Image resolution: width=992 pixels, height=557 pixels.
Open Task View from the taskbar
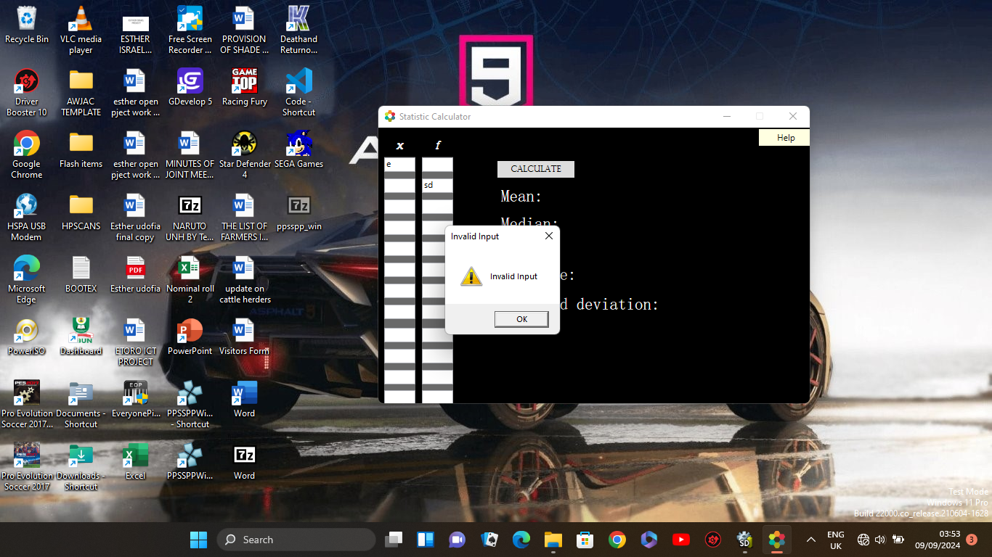394,540
